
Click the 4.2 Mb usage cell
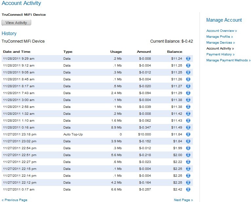(116, 182)
